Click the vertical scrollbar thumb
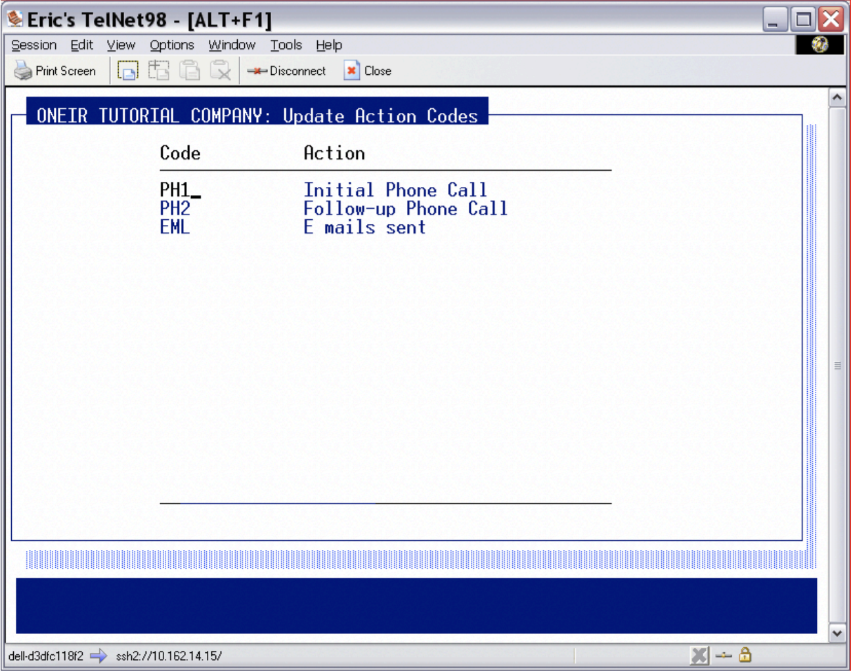This screenshot has width=851, height=672. click(x=837, y=366)
